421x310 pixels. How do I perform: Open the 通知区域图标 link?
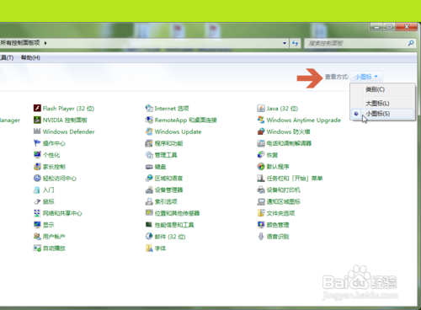coord(284,201)
